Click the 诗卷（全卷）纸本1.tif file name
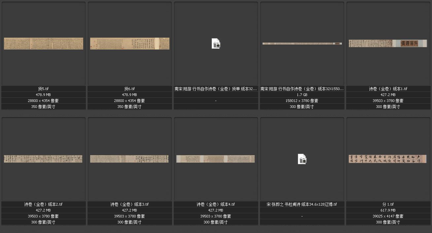This screenshot has height=233, width=432. (388, 89)
